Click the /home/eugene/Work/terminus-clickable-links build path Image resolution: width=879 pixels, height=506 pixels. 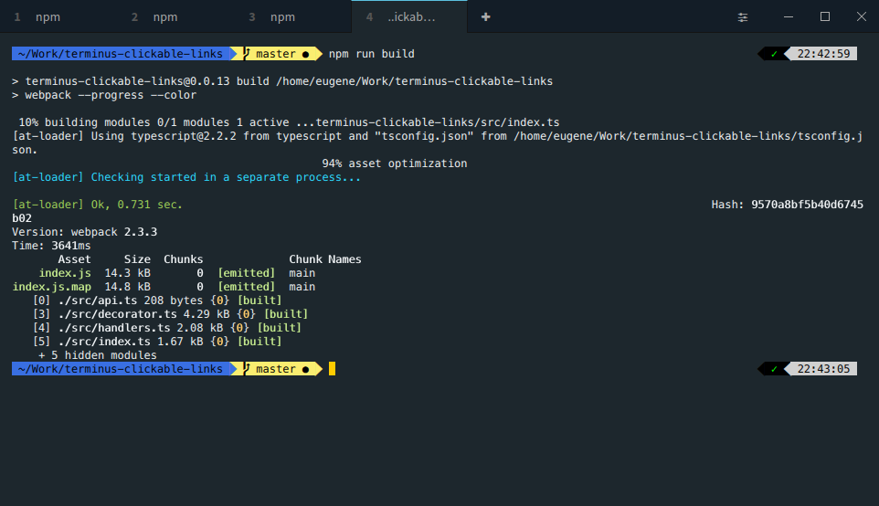[x=414, y=81]
